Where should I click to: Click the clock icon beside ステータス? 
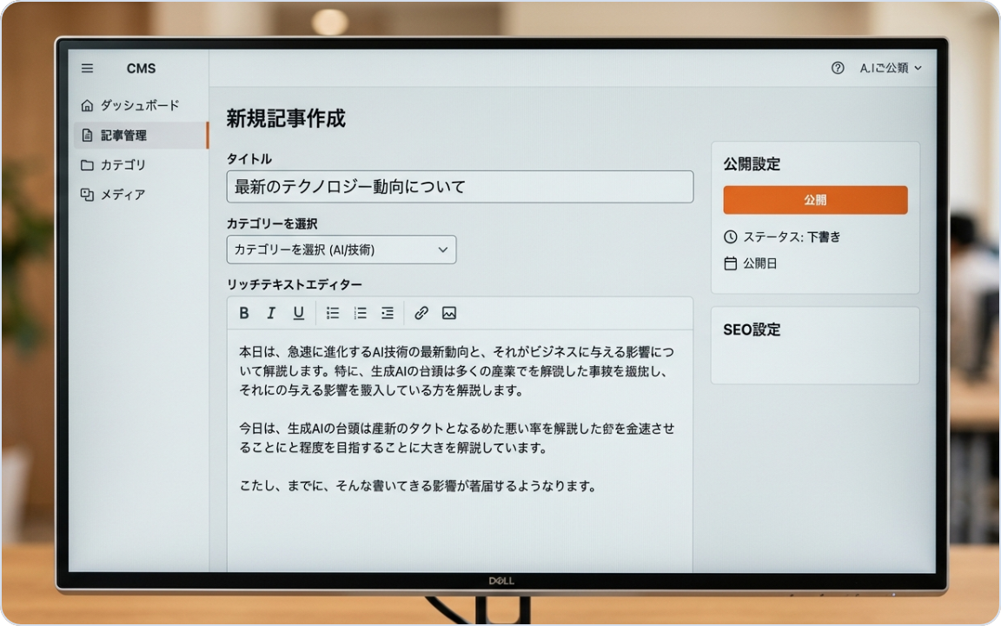point(731,236)
